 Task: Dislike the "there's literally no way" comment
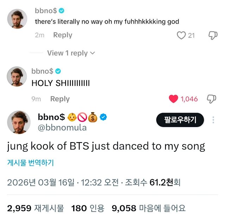[x=213, y=35]
